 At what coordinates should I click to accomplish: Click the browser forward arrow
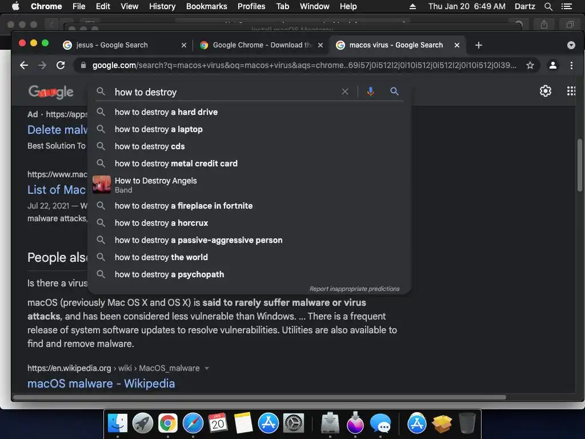pos(42,65)
